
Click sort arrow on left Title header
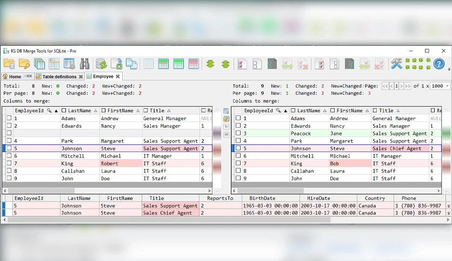click(169, 111)
